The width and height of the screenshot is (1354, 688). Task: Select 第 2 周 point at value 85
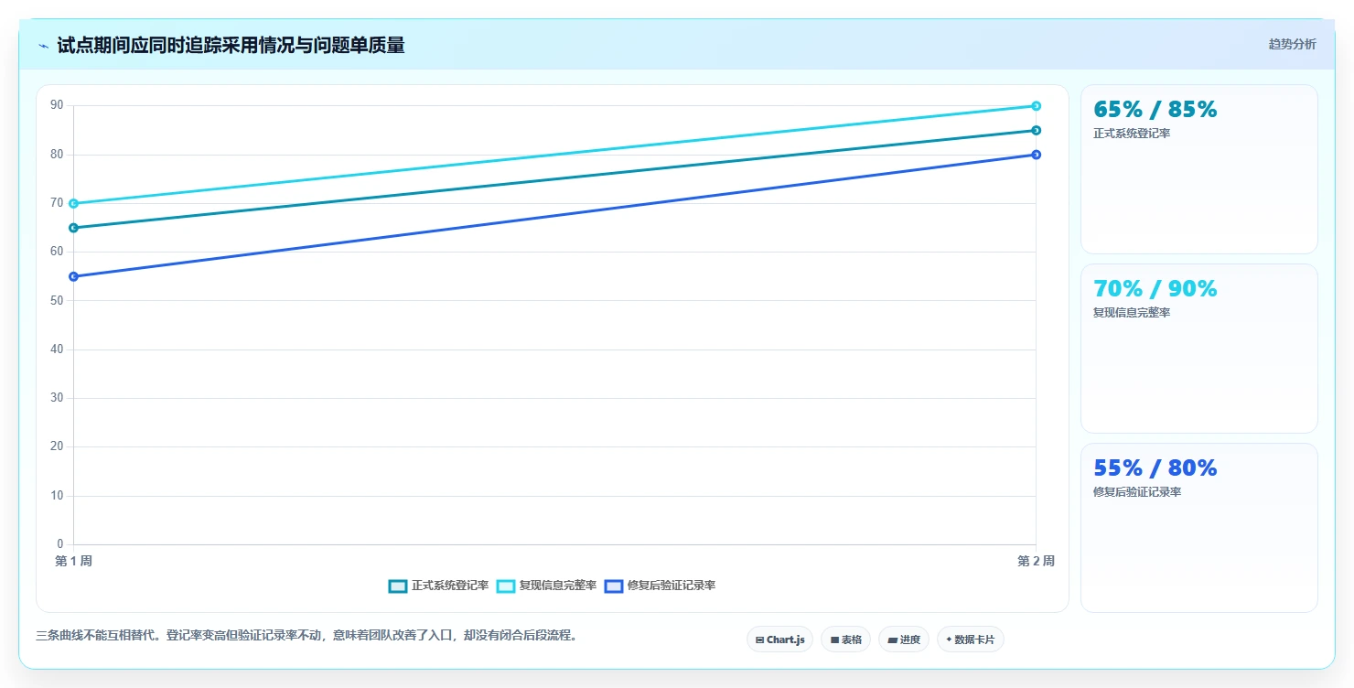[1037, 130]
